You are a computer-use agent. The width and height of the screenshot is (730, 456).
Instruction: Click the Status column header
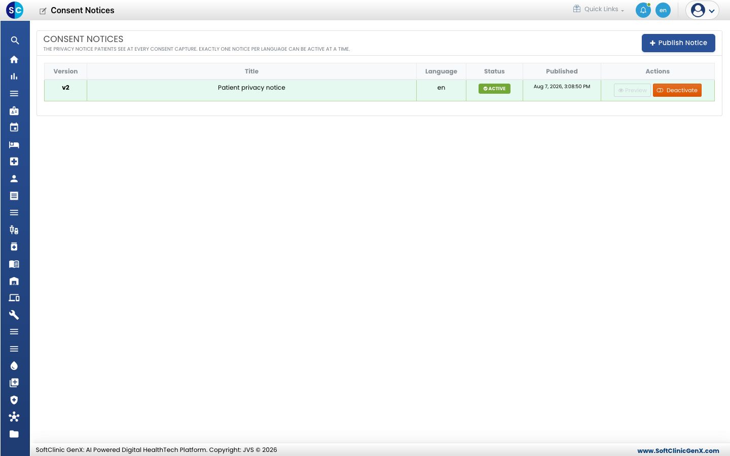click(494, 71)
